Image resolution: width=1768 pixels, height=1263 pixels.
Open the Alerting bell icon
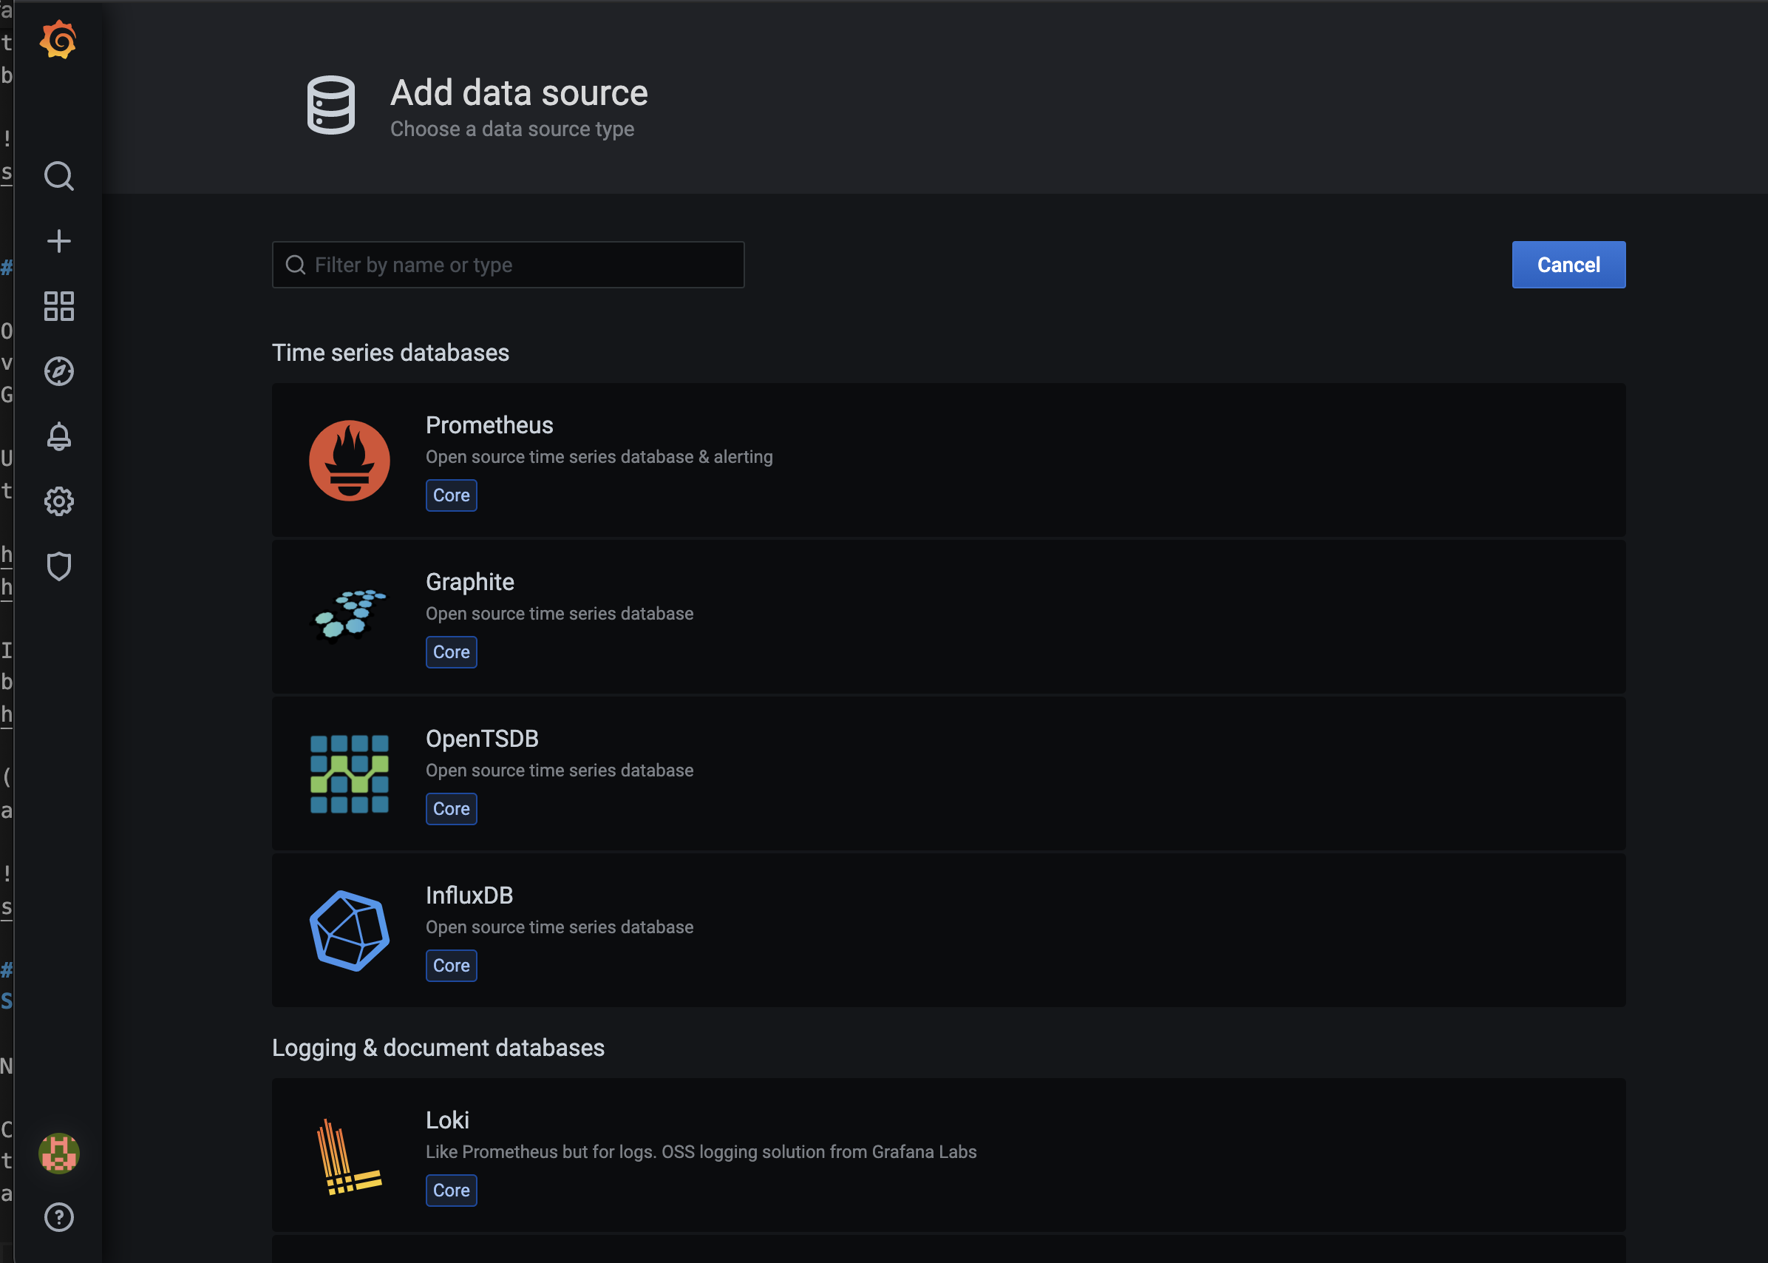(x=58, y=436)
